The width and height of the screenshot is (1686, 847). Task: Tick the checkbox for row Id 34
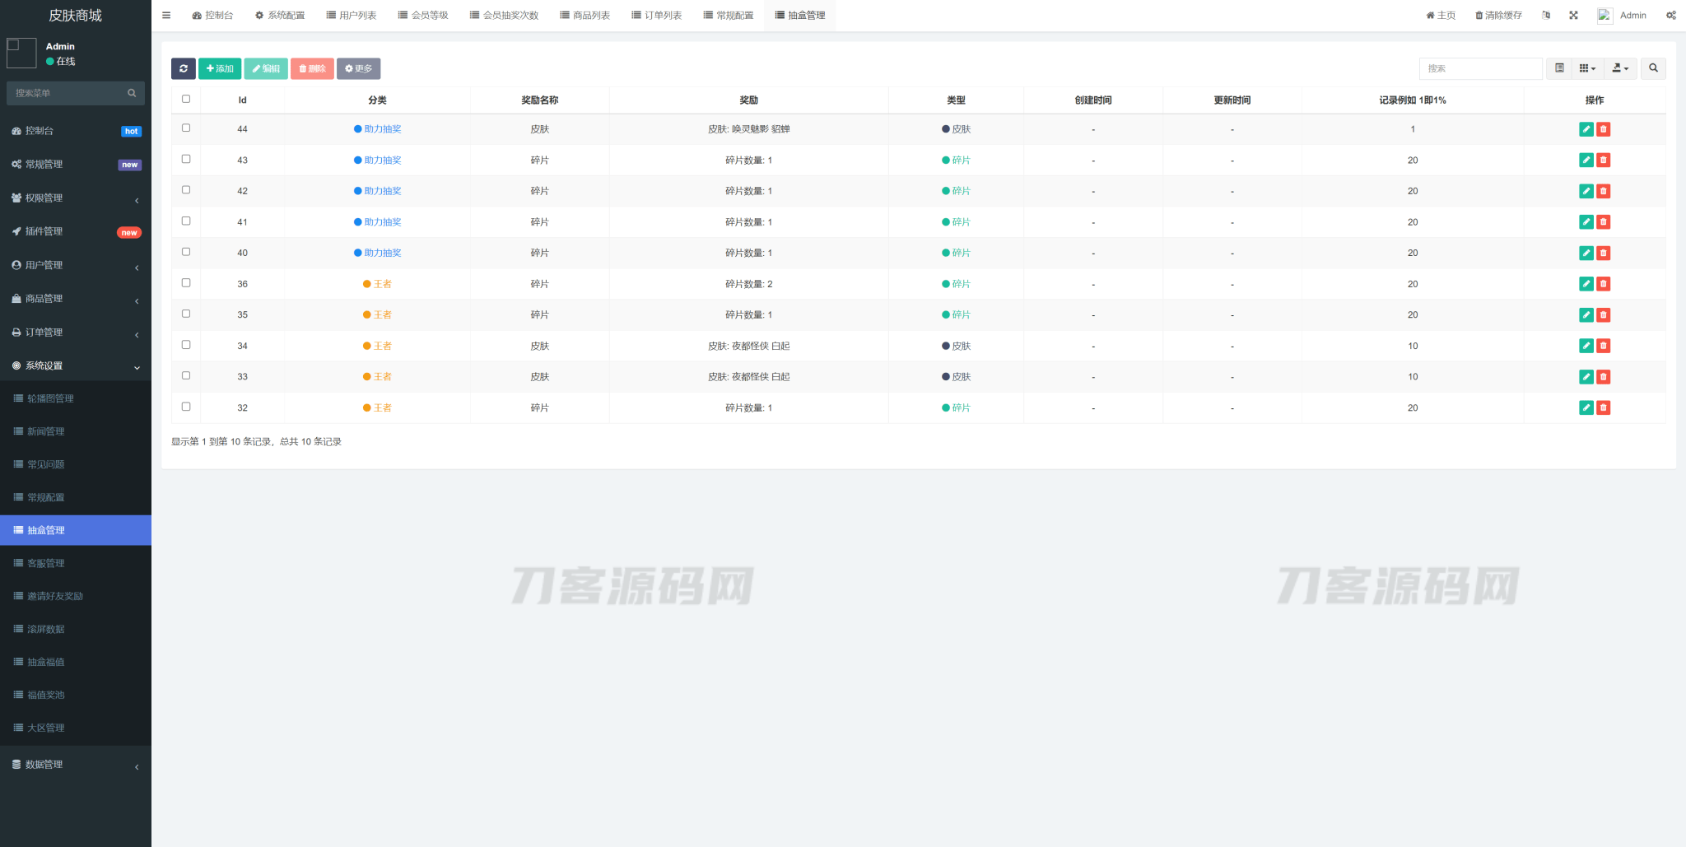(186, 345)
